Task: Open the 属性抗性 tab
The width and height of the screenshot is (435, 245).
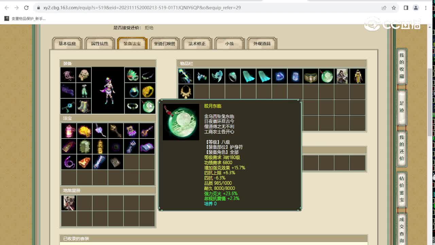Action: click(100, 44)
